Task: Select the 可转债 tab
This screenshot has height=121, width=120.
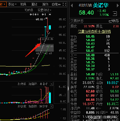Action: pos(29,10)
